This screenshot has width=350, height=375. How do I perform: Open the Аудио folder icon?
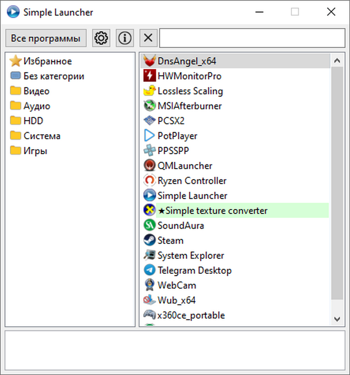16,105
